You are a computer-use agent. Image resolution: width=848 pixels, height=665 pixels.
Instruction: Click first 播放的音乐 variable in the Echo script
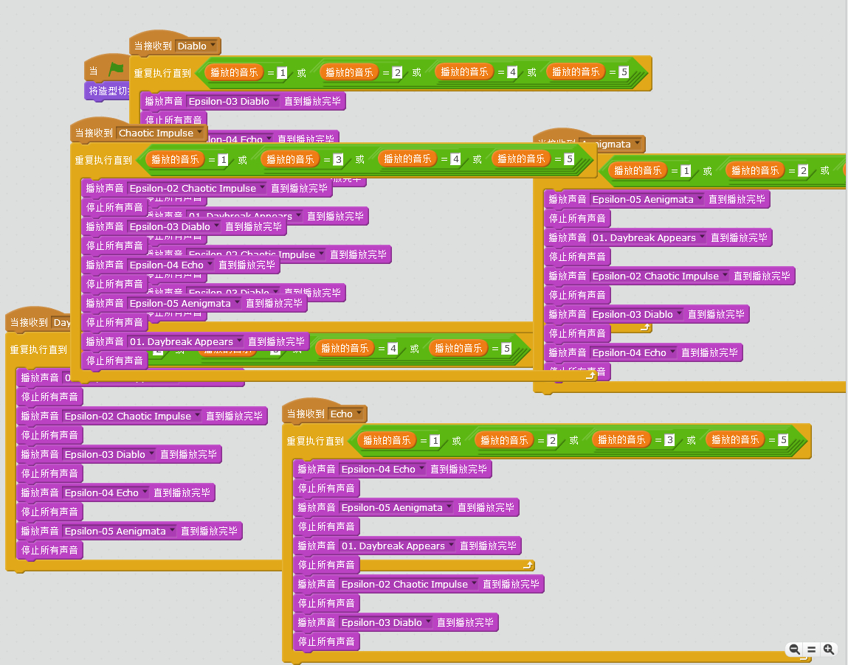387,440
